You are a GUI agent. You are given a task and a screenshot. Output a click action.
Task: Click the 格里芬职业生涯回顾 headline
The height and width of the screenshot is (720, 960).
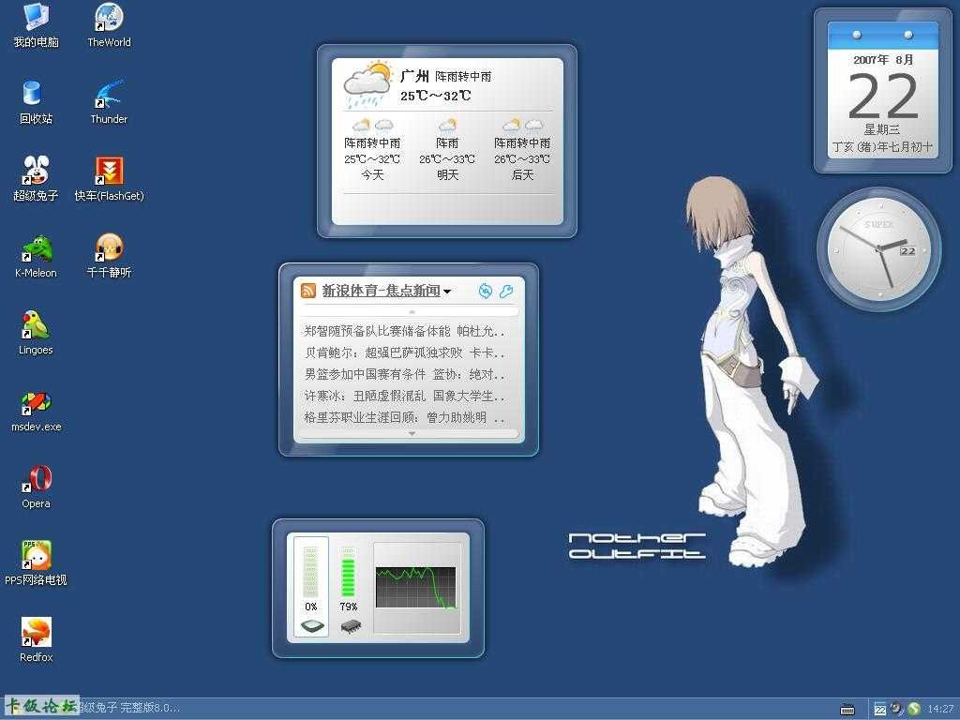pyautogui.click(x=397, y=416)
